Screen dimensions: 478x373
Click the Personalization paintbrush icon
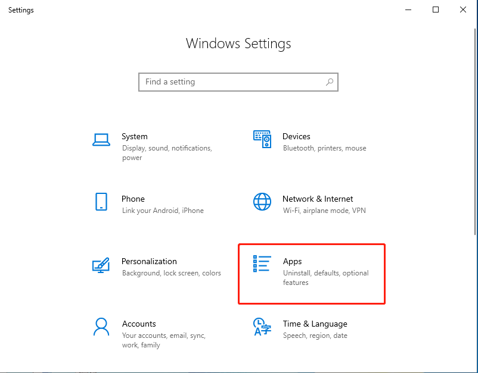click(x=101, y=265)
